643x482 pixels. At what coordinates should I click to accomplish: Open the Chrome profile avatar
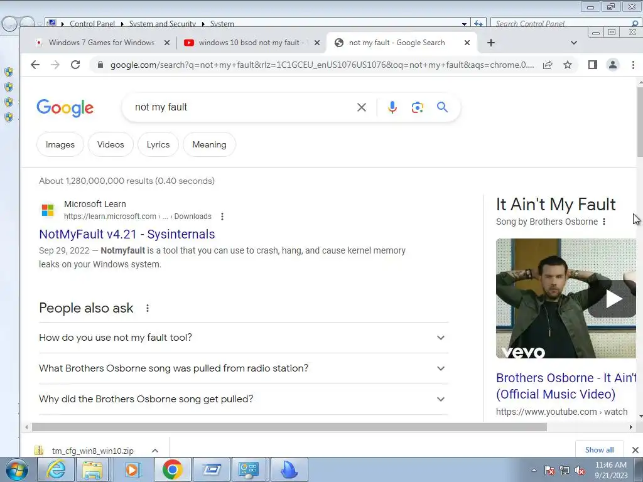(x=613, y=65)
